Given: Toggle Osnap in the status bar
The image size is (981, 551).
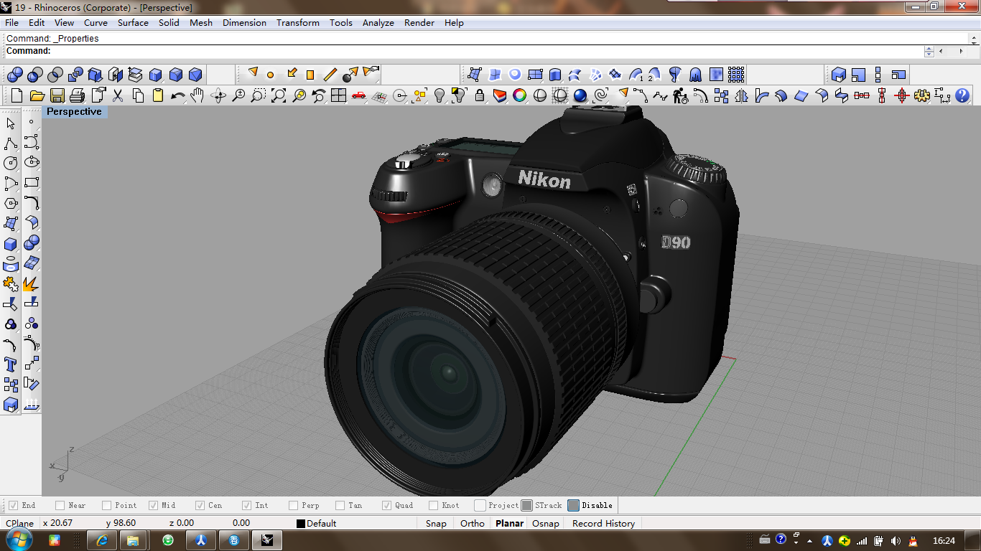Looking at the screenshot, I should [546, 524].
